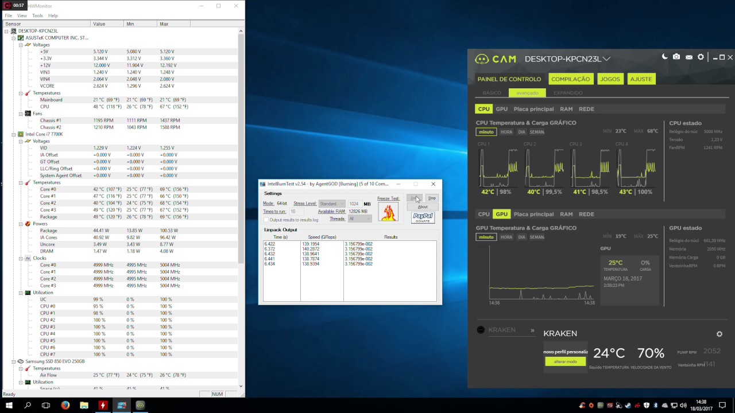The image size is (735, 413).
Task: Click the Bluetooth tray icon
Action: 656,405
